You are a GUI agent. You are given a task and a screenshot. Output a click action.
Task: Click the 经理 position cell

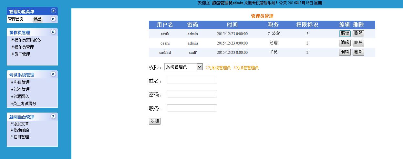click(x=274, y=43)
